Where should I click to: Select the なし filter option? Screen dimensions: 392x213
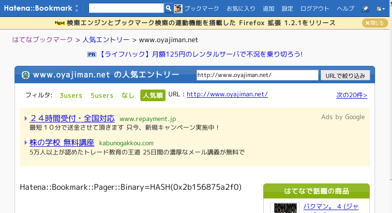coord(128,95)
